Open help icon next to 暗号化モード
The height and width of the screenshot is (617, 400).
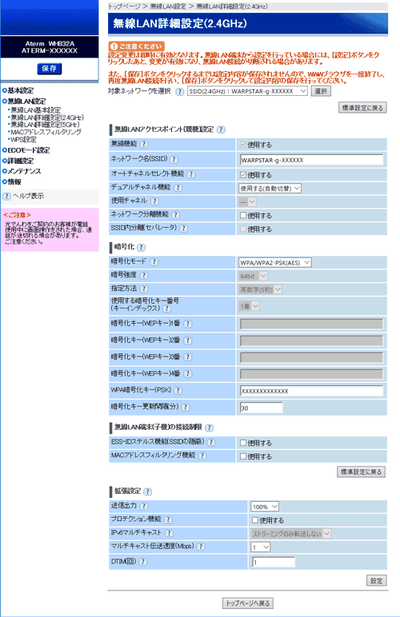154,261
